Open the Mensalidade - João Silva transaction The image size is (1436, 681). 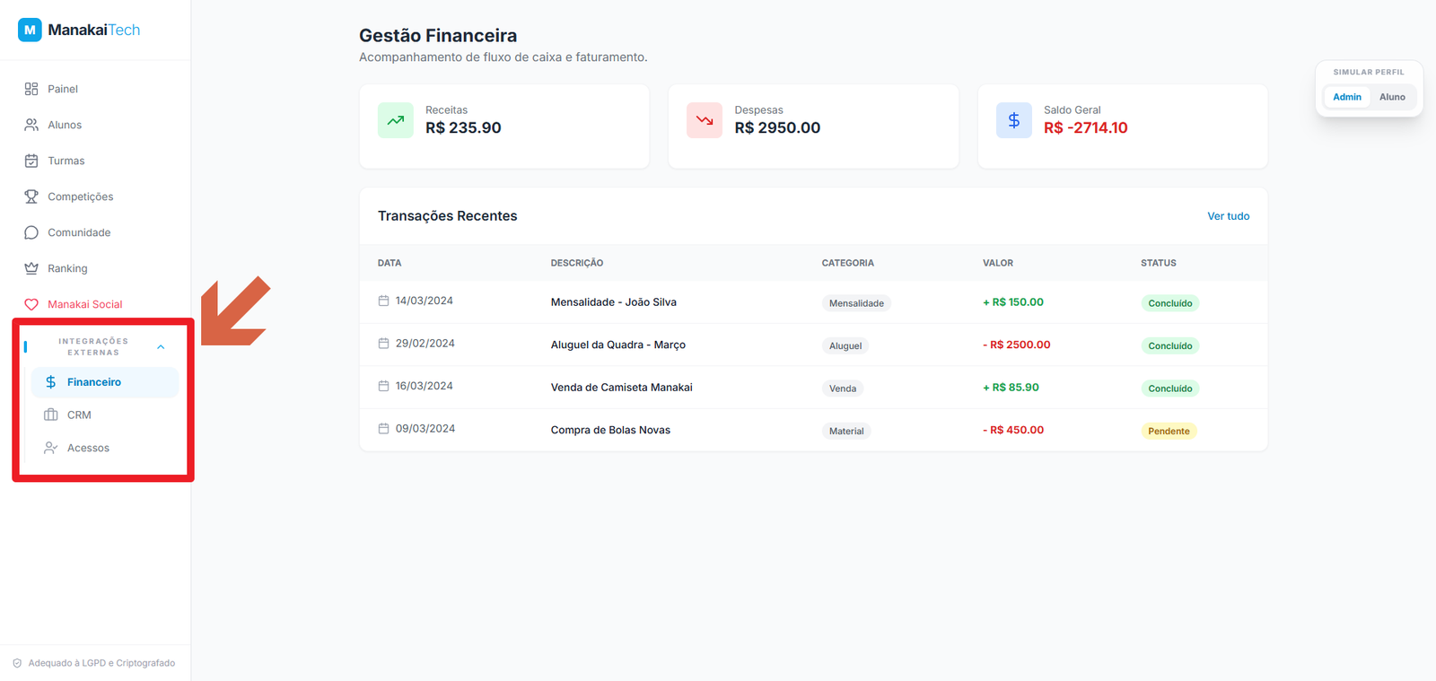[x=613, y=302]
